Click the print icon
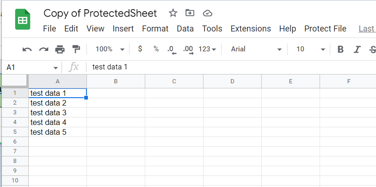Screen dimensions: 376x187 tap(60, 50)
